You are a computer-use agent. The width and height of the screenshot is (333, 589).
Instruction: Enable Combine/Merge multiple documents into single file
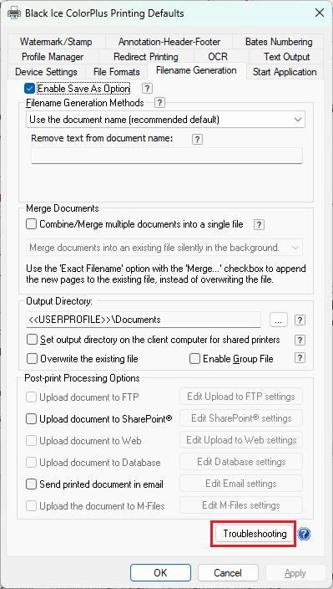32,224
